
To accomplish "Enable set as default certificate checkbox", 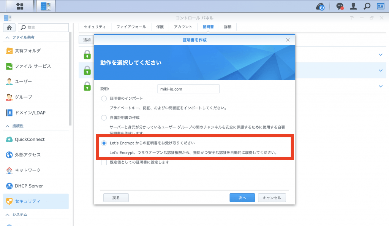I will [104, 162].
